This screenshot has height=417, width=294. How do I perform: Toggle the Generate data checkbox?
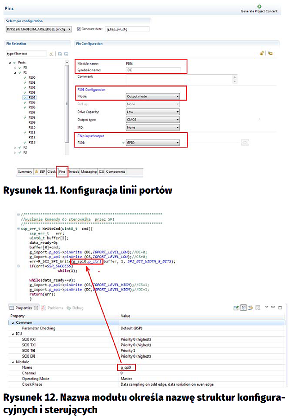[x=79, y=29]
